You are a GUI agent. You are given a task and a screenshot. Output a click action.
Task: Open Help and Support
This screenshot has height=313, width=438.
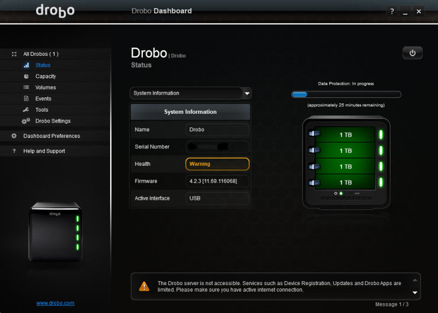click(x=44, y=151)
